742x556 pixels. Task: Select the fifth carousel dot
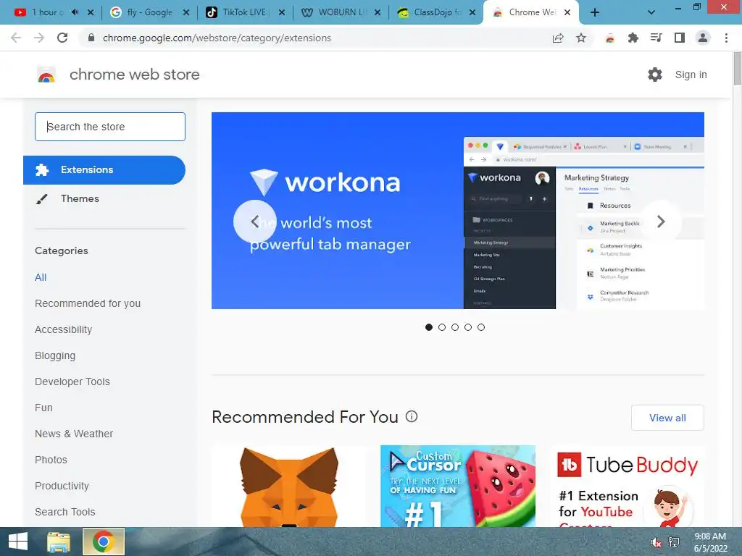point(481,327)
